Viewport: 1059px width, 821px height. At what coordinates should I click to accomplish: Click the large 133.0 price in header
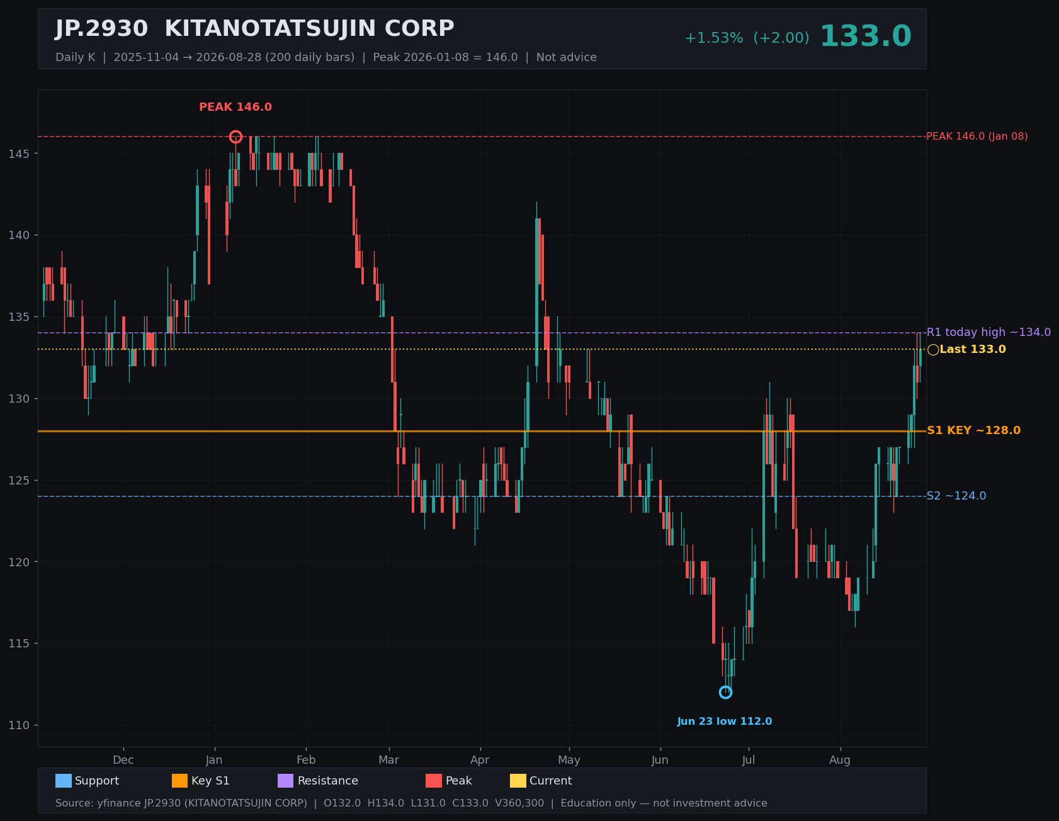(865, 36)
